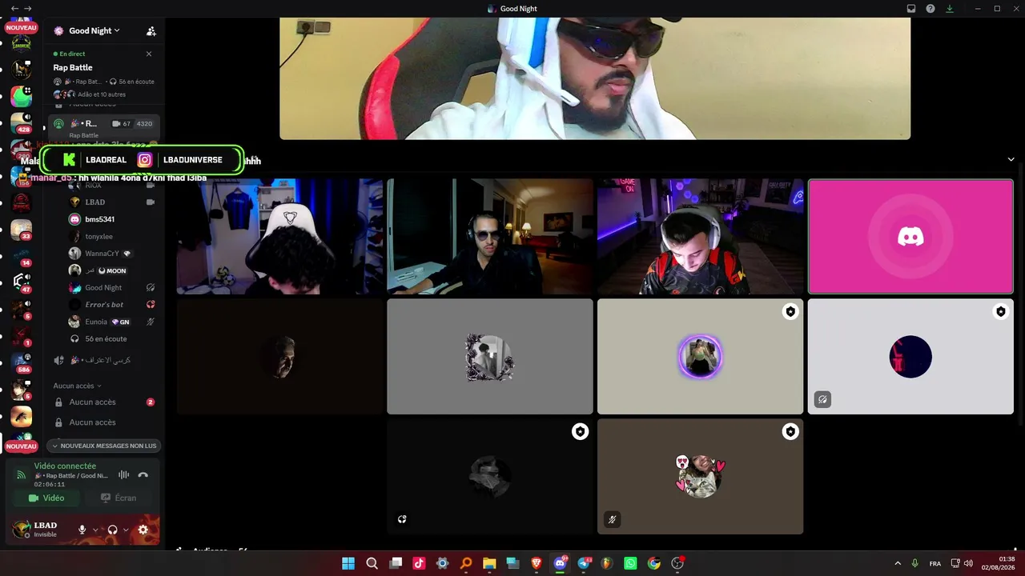1025x576 pixels.
Task: Click the green download update icon
Action: 950,9
